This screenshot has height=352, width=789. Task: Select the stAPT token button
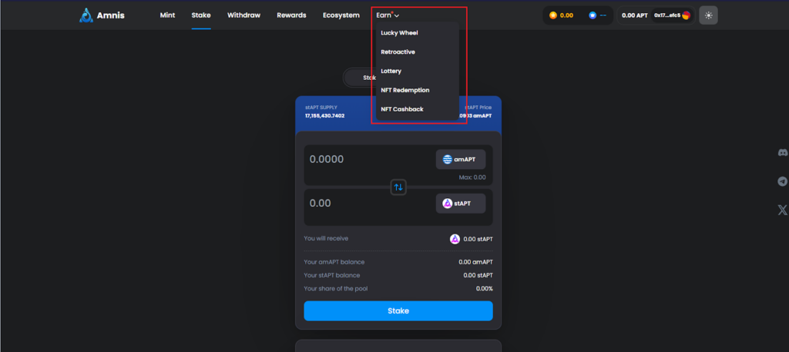pyautogui.click(x=461, y=204)
